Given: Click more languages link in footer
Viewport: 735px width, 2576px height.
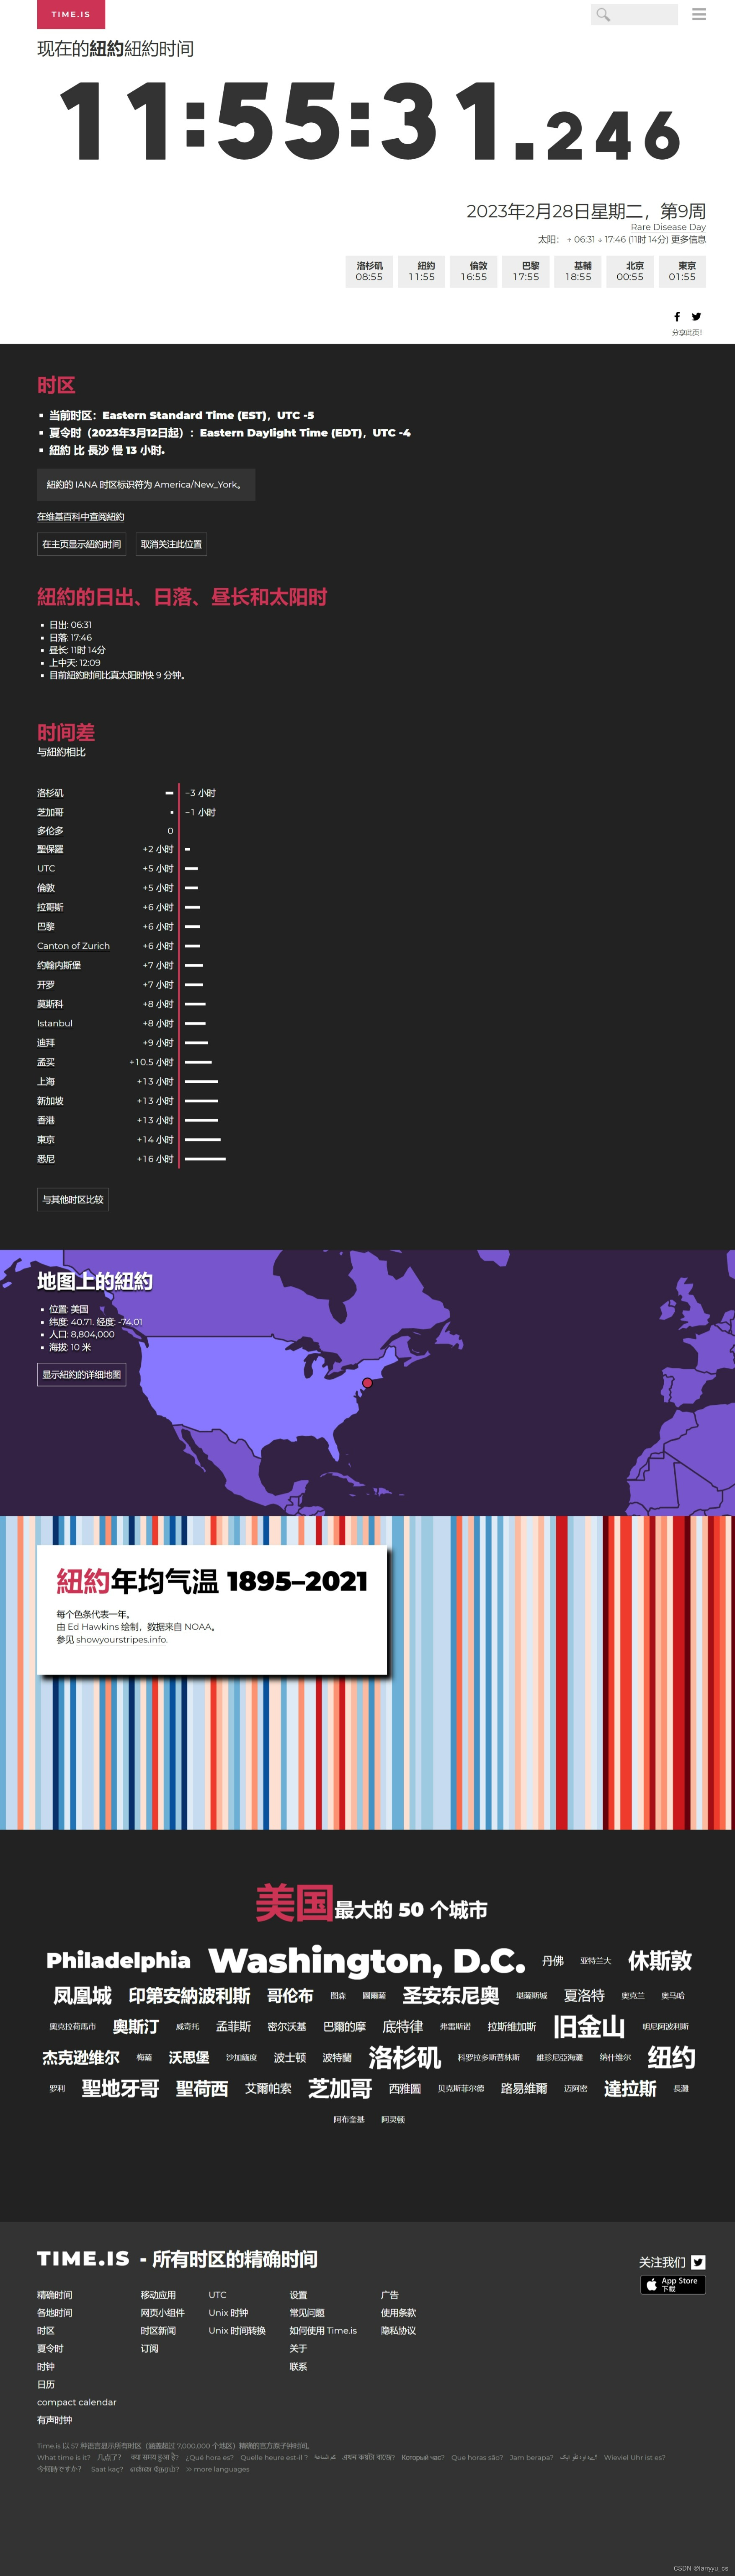Looking at the screenshot, I should pyautogui.click(x=218, y=2469).
